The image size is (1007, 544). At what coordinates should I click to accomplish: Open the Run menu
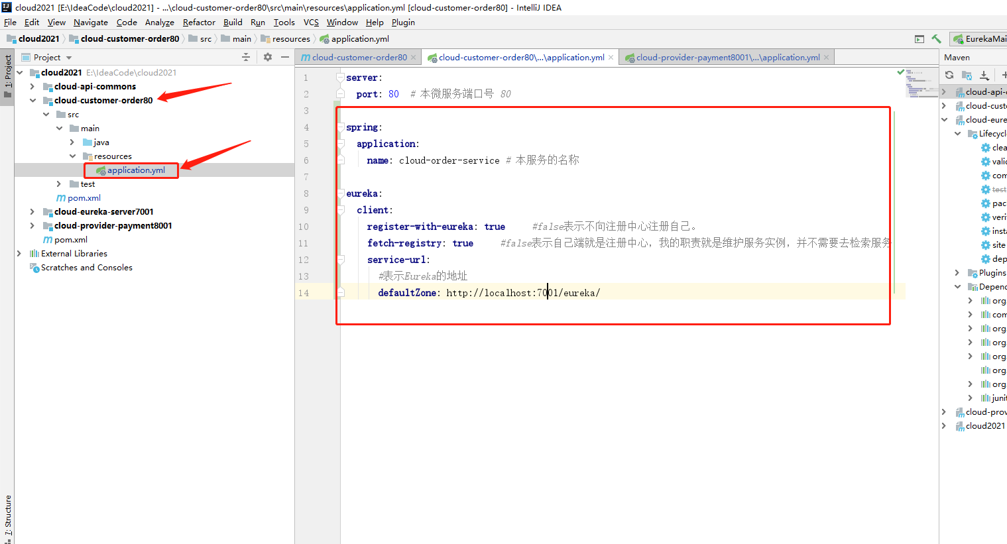[258, 23]
